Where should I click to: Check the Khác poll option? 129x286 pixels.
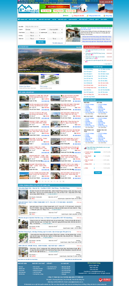tap(85, 168)
